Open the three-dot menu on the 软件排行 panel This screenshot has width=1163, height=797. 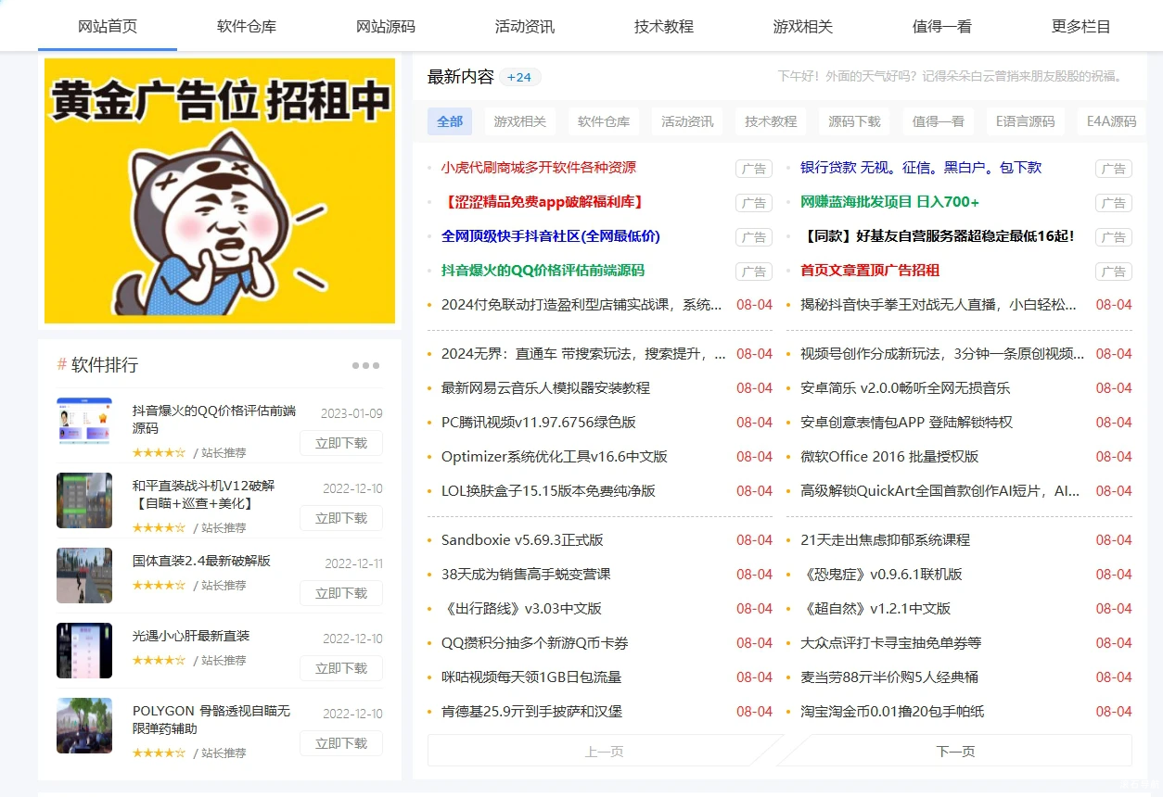coord(365,365)
